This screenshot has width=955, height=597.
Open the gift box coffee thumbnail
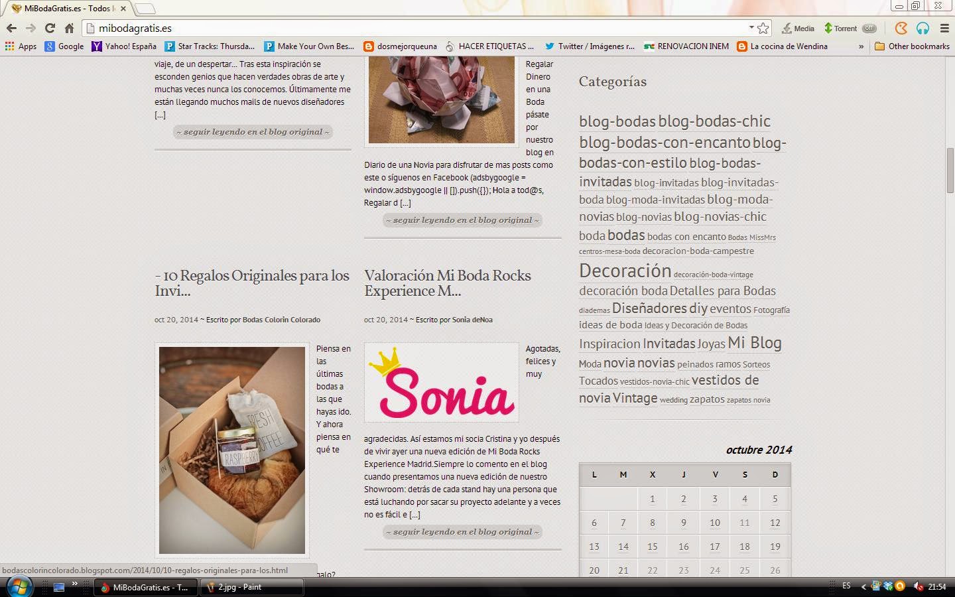pyautogui.click(x=232, y=450)
